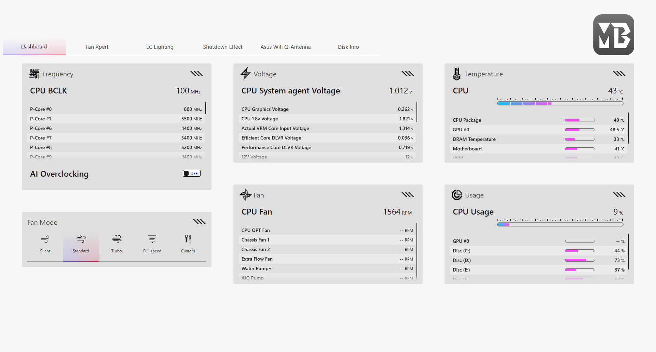Click the Temperature thermometer icon
This screenshot has width=656, height=352.
(457, 74)
